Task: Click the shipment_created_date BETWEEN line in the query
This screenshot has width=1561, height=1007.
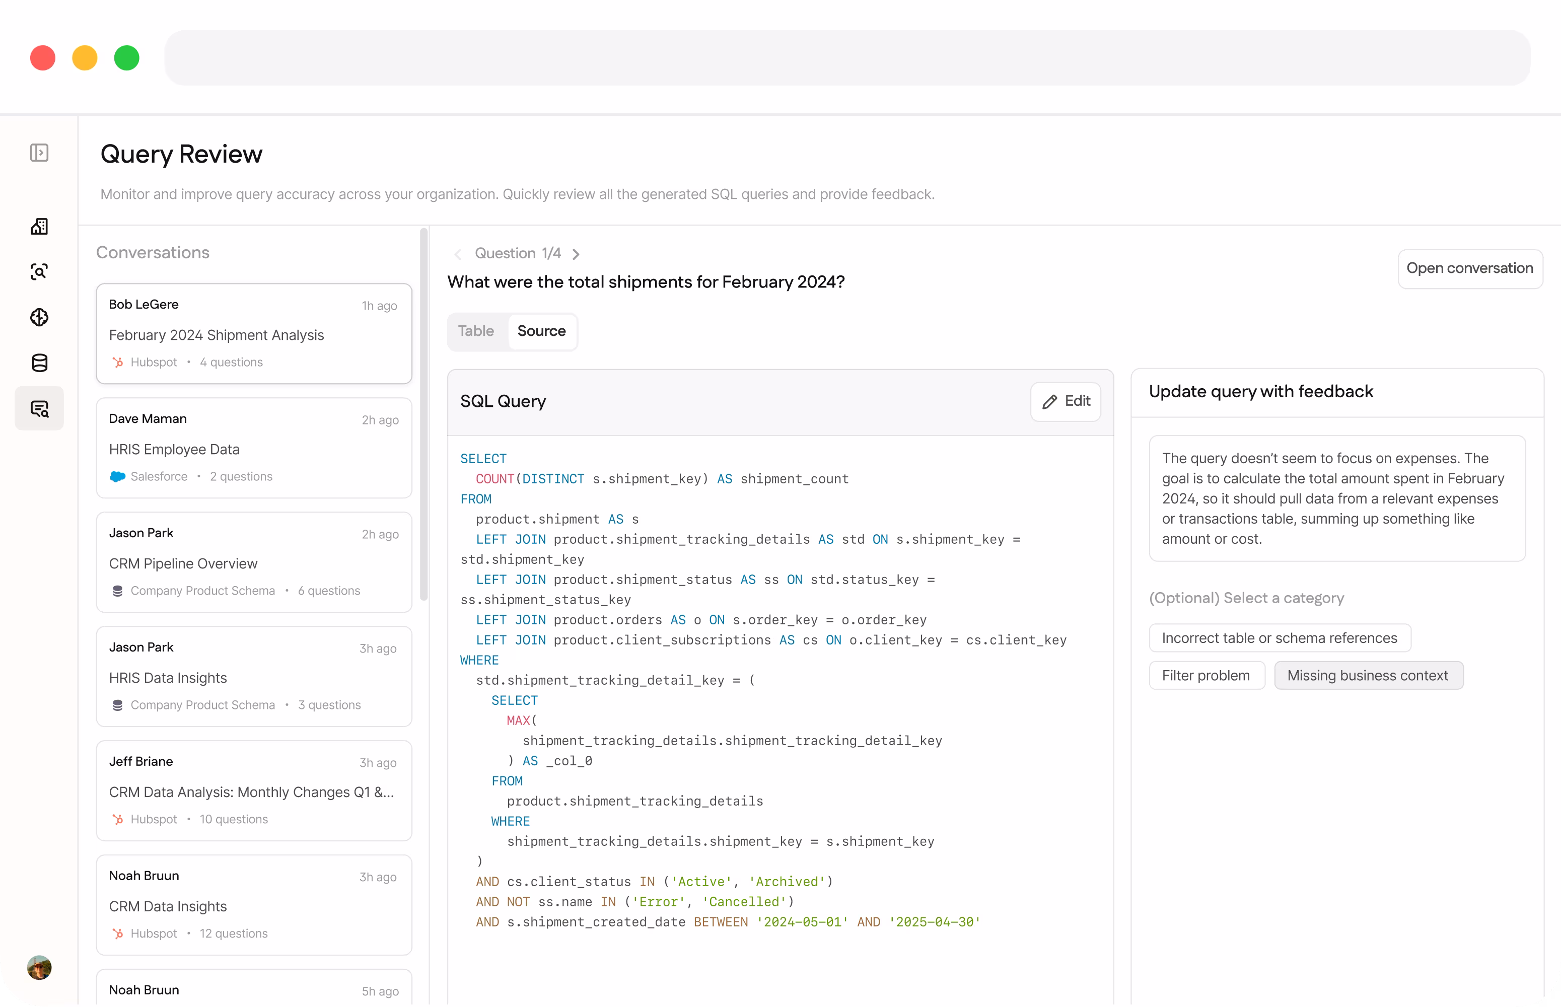Action: [x=728, y=922]
